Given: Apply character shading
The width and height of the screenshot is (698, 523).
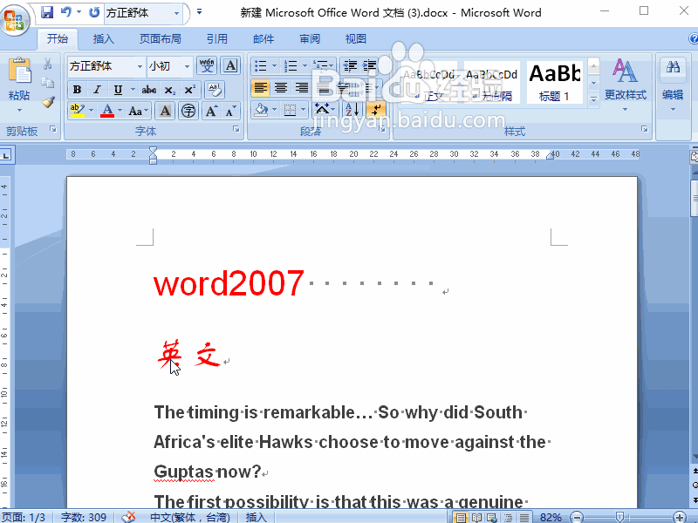Looking at the screenshot, I should 165,111.
